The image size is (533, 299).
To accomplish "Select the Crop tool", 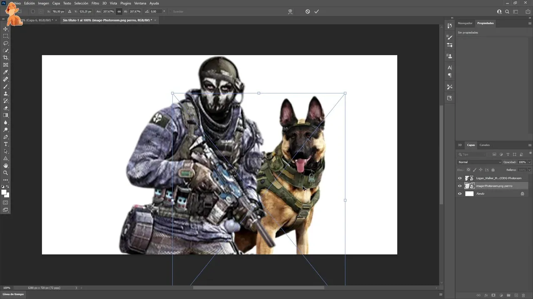I will [x=6, y=58].
